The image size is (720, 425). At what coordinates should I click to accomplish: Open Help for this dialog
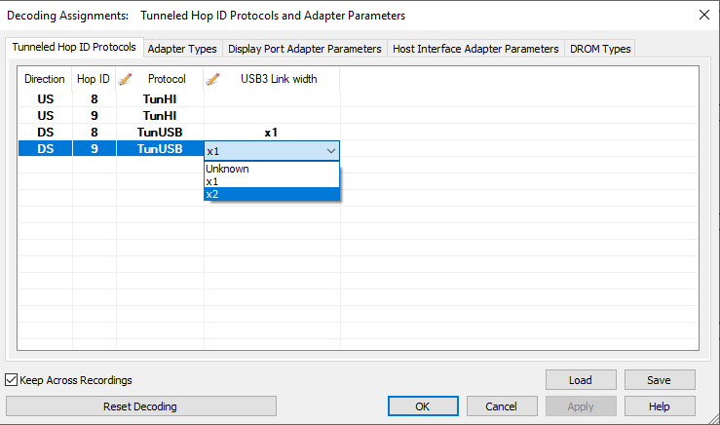[660, 406]
